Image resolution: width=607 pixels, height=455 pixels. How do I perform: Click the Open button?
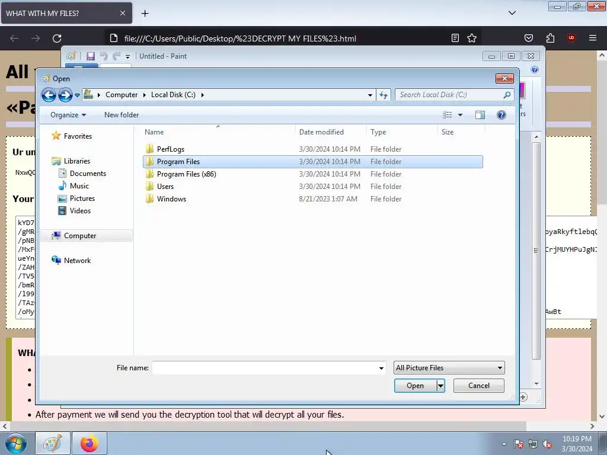[x=415, y=385]
